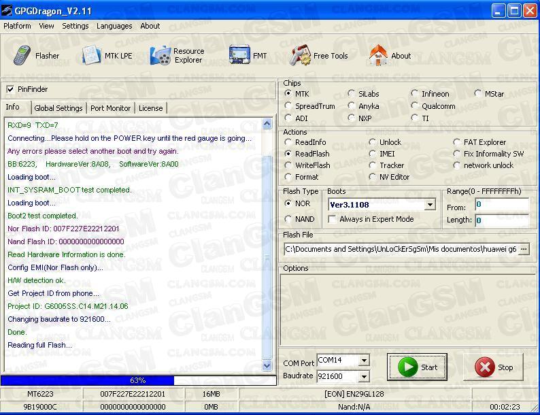Click log scrollbar down arrow
Screen dimensions: 540x415
267,365
